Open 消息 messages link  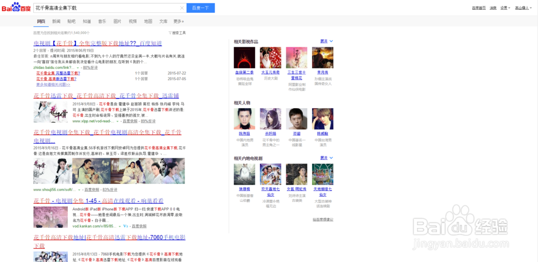(x=493, y=8)
